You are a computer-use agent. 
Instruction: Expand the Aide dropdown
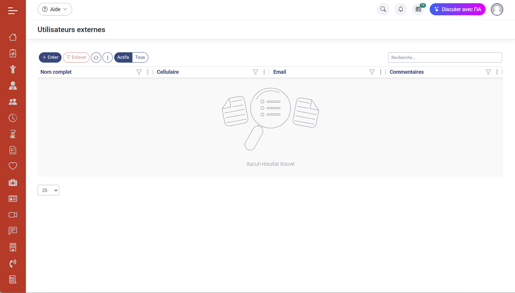(55, 9)
